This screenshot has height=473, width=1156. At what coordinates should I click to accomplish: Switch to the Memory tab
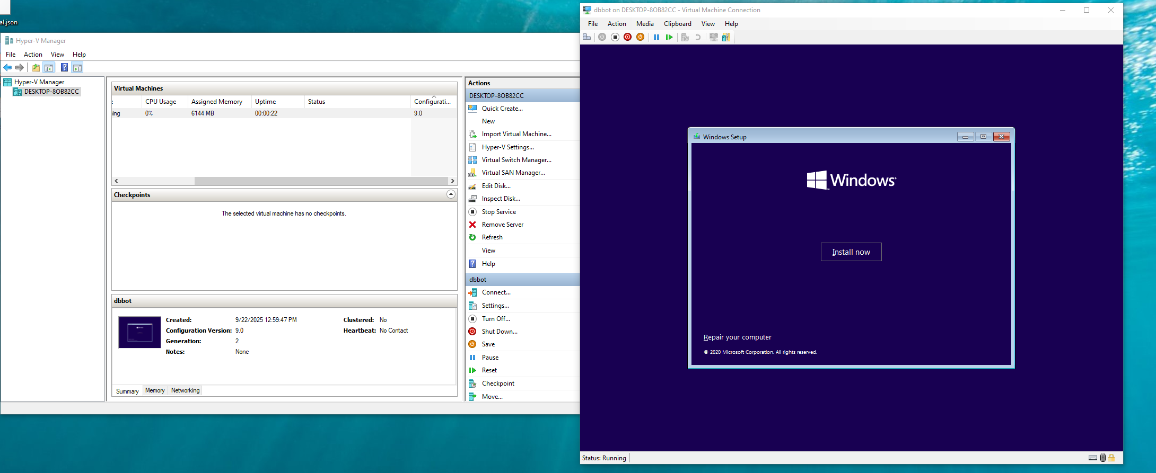coord(155,390)
